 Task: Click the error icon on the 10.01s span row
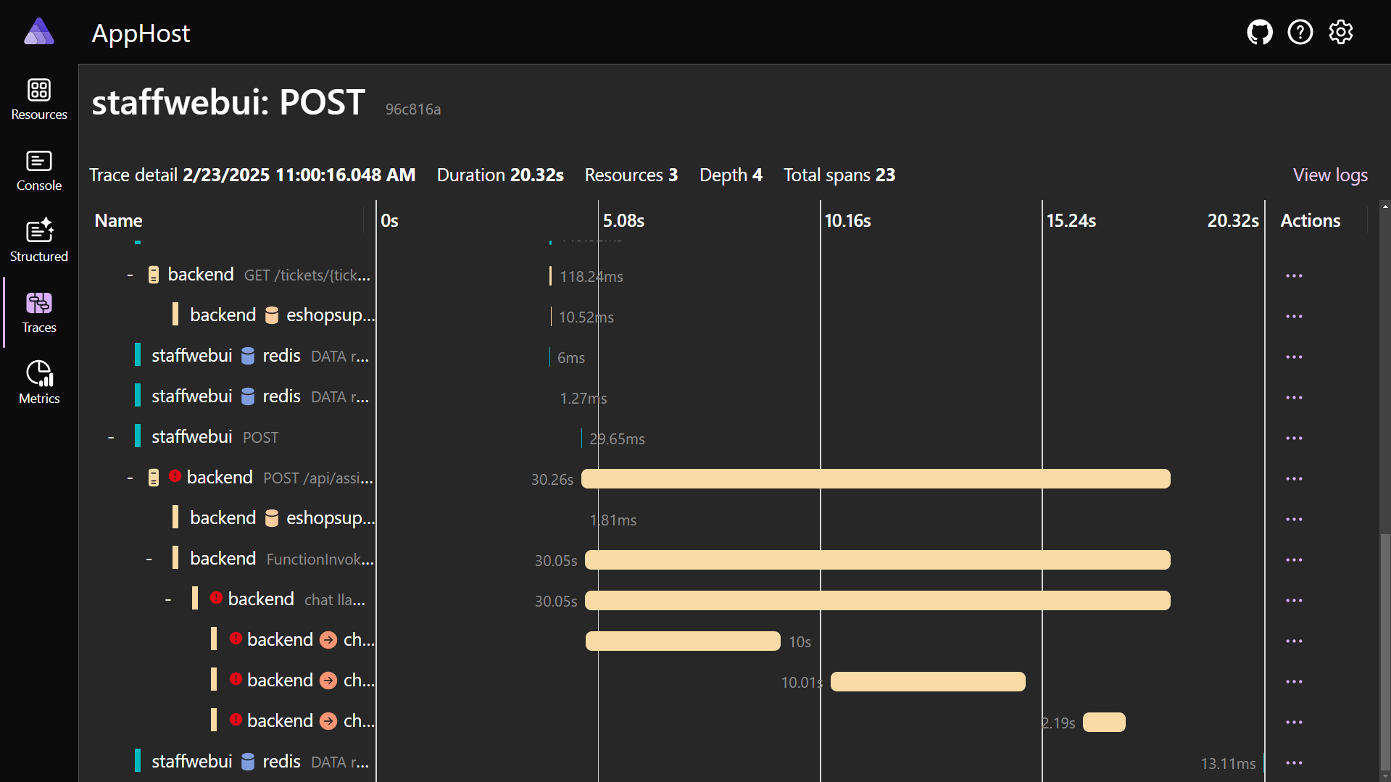(x=236, y=679)
